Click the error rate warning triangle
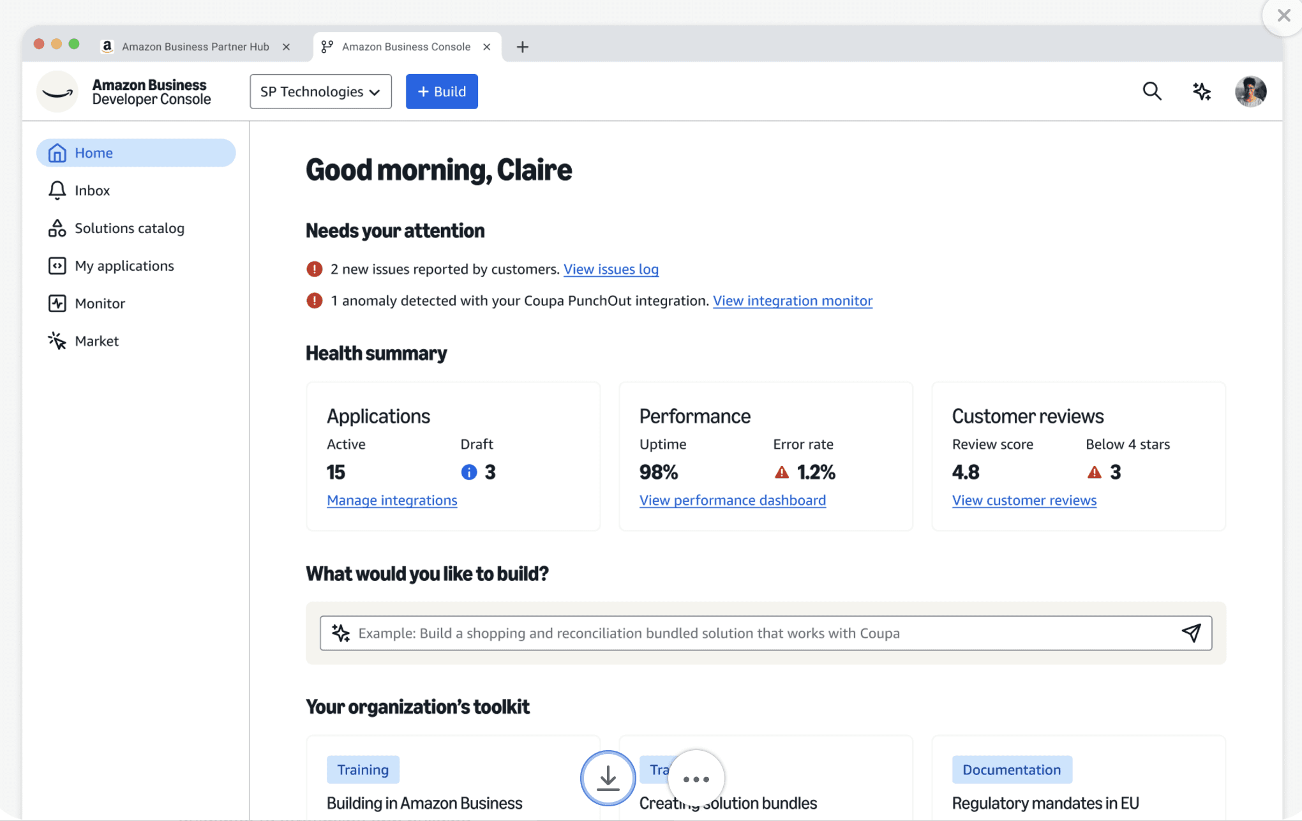Viewport: 1302px width, 821px height. 781,472
